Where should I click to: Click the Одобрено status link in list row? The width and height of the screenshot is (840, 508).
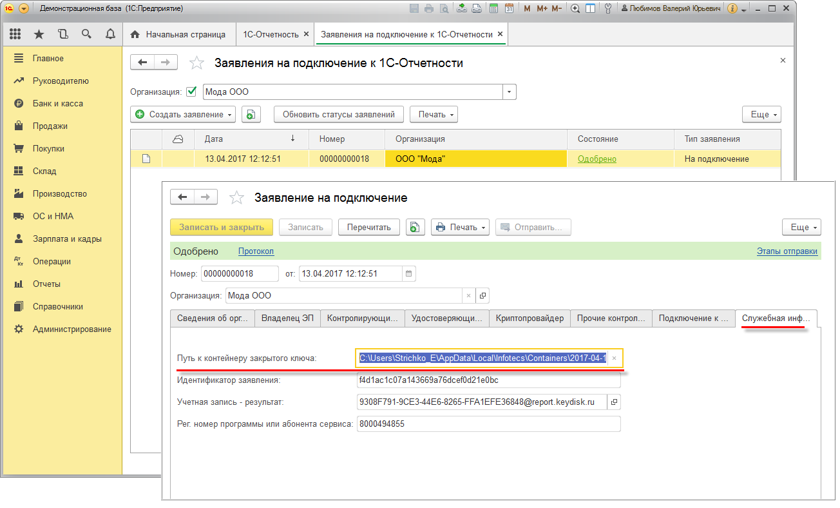tap(597, 159)
